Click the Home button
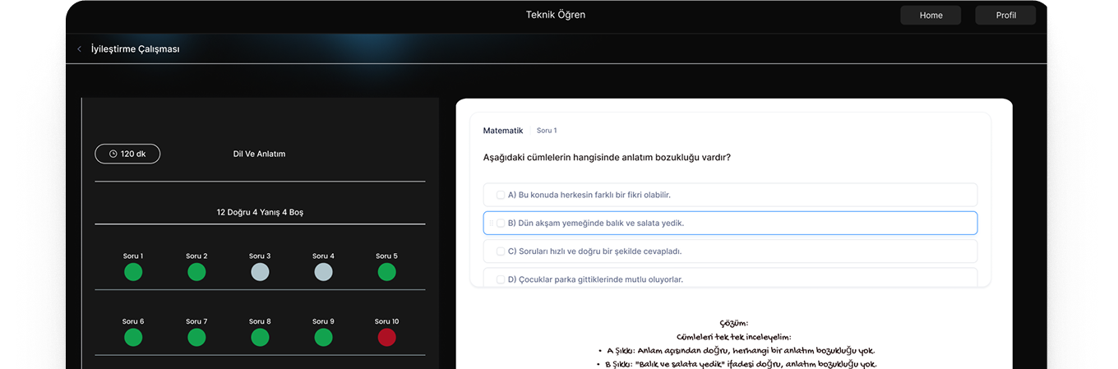1118x369 pixels. (931, 15)
